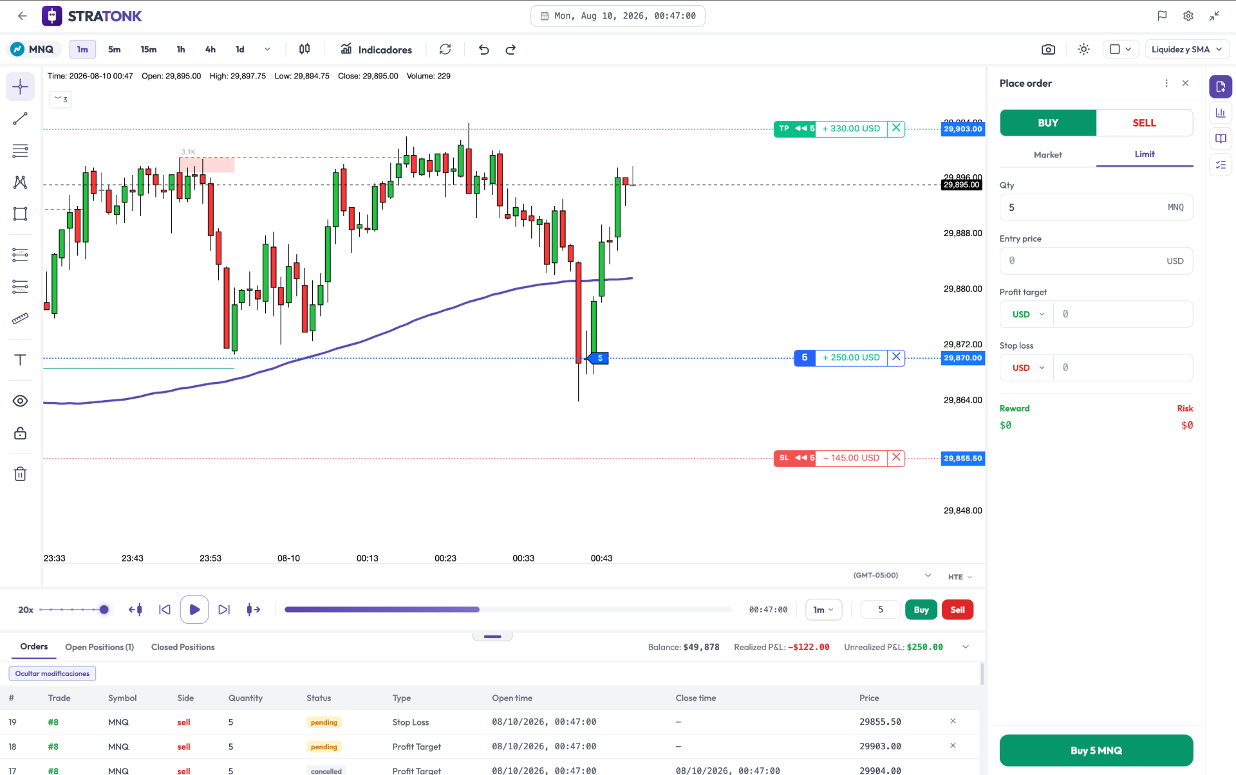
Task: Open the MNQ symbol selector
Action: click(x=33, y=50)
